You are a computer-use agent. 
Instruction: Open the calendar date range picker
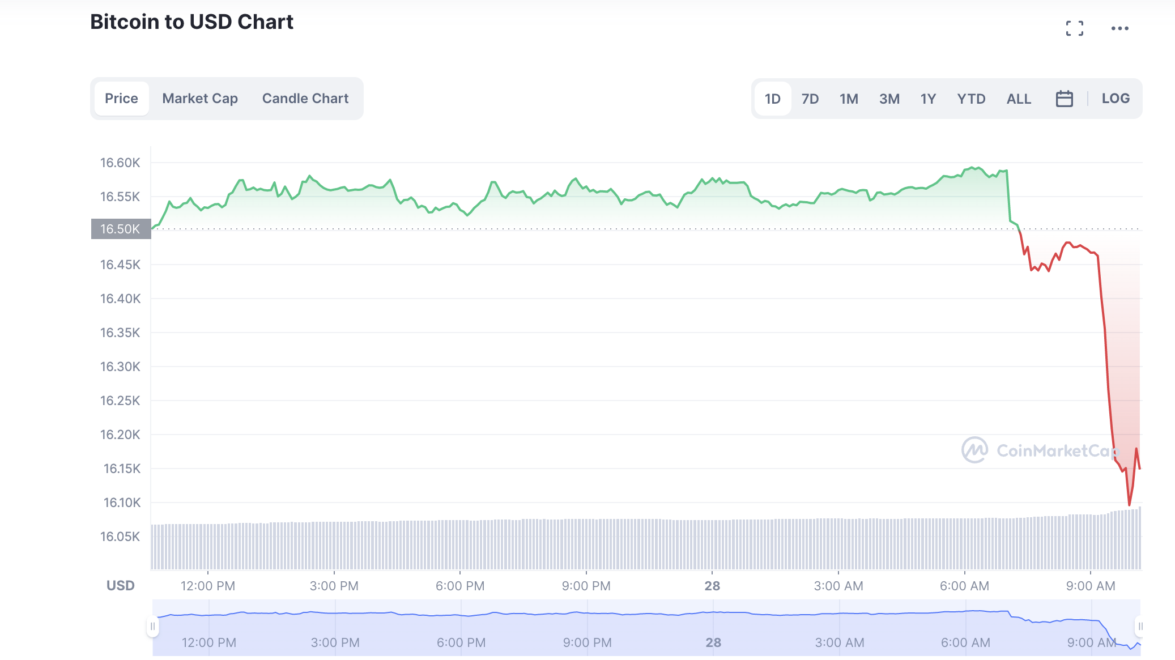[x=1064, y=99]
